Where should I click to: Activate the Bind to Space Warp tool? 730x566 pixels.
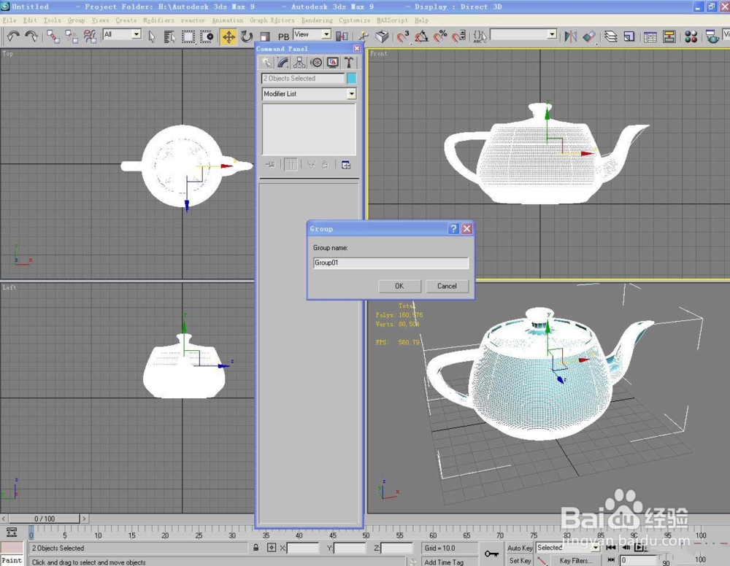click(89, 36)
